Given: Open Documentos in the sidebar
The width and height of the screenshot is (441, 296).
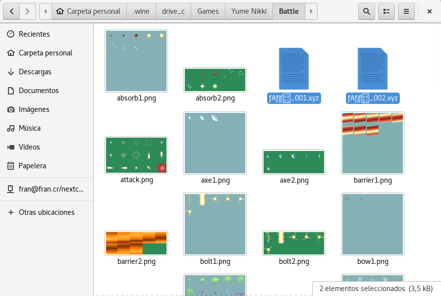Looking at the screenshot, I should coord(47,91).
